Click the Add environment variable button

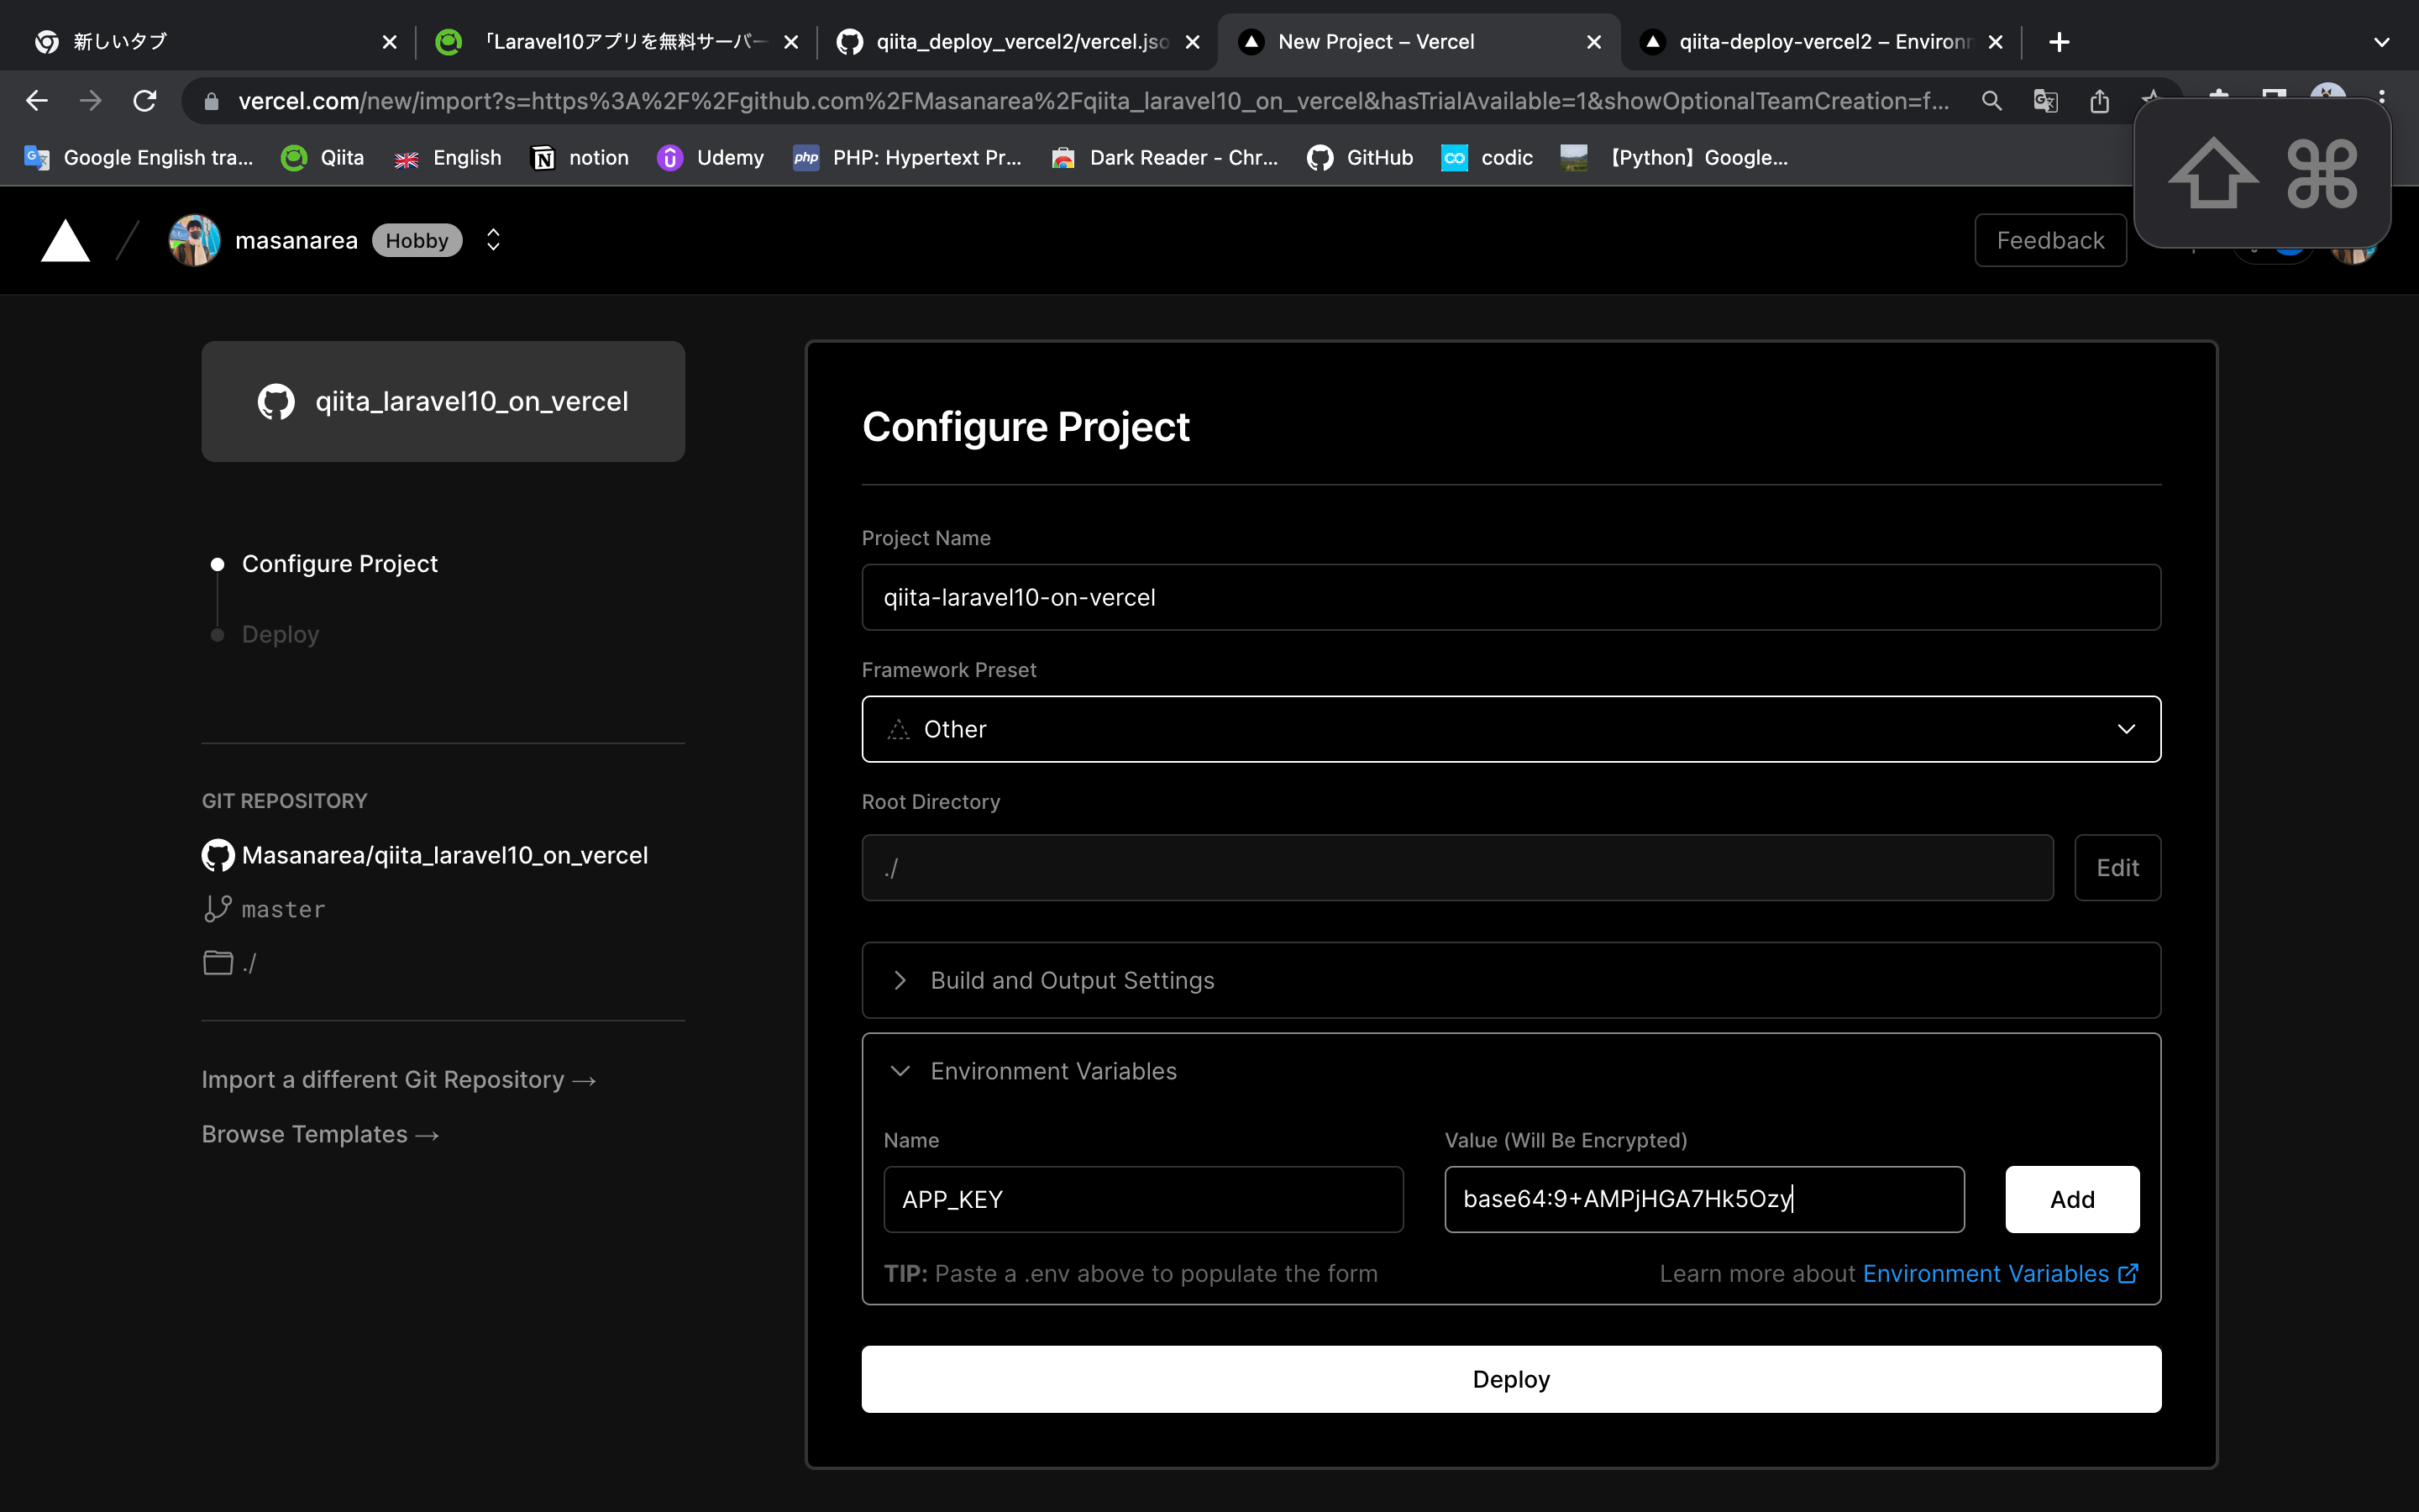click(x=2072, y=1199)
